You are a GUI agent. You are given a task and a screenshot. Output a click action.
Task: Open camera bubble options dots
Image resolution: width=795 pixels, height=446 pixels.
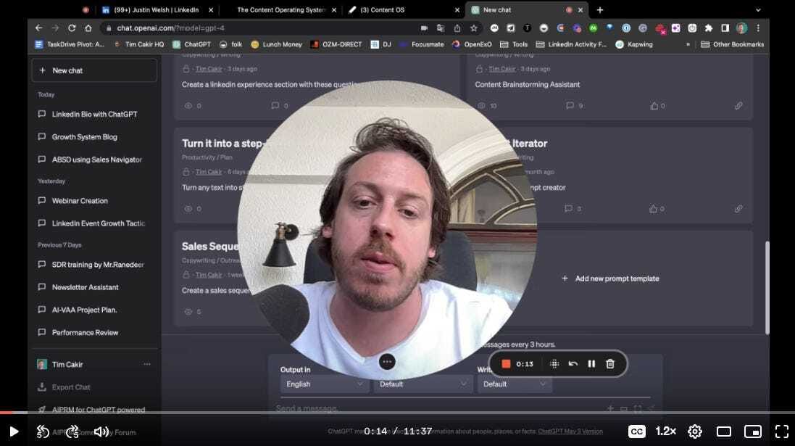point(387,362)
